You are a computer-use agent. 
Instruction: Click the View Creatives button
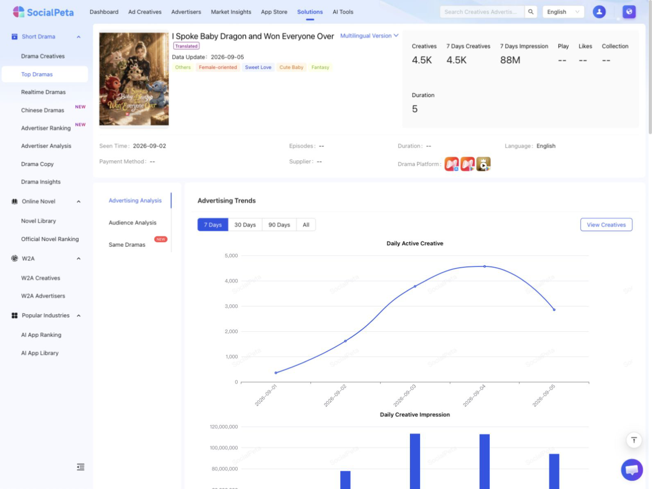pos(606,225)
